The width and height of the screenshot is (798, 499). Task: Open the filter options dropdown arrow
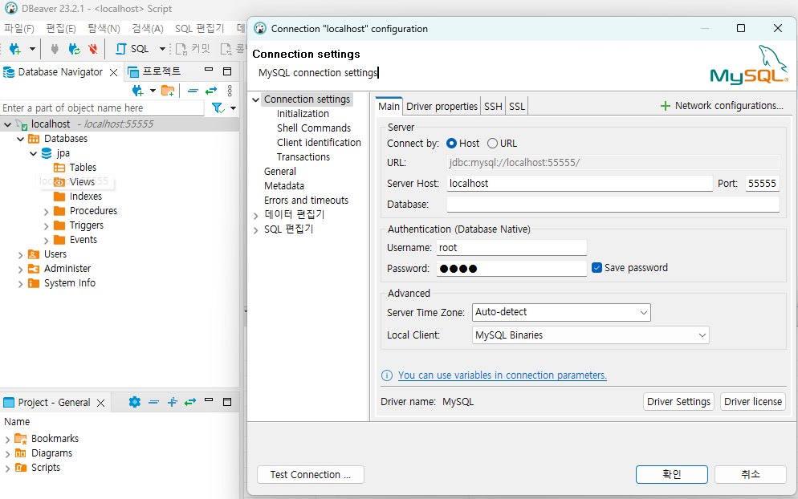point(233,108)
